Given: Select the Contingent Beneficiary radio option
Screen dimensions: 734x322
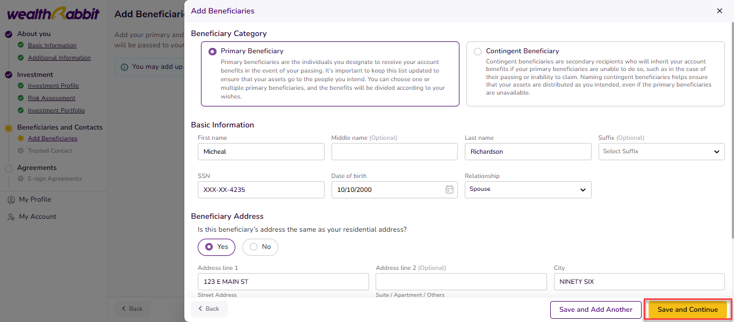Looking at the screenshot, I should point(478,52).
